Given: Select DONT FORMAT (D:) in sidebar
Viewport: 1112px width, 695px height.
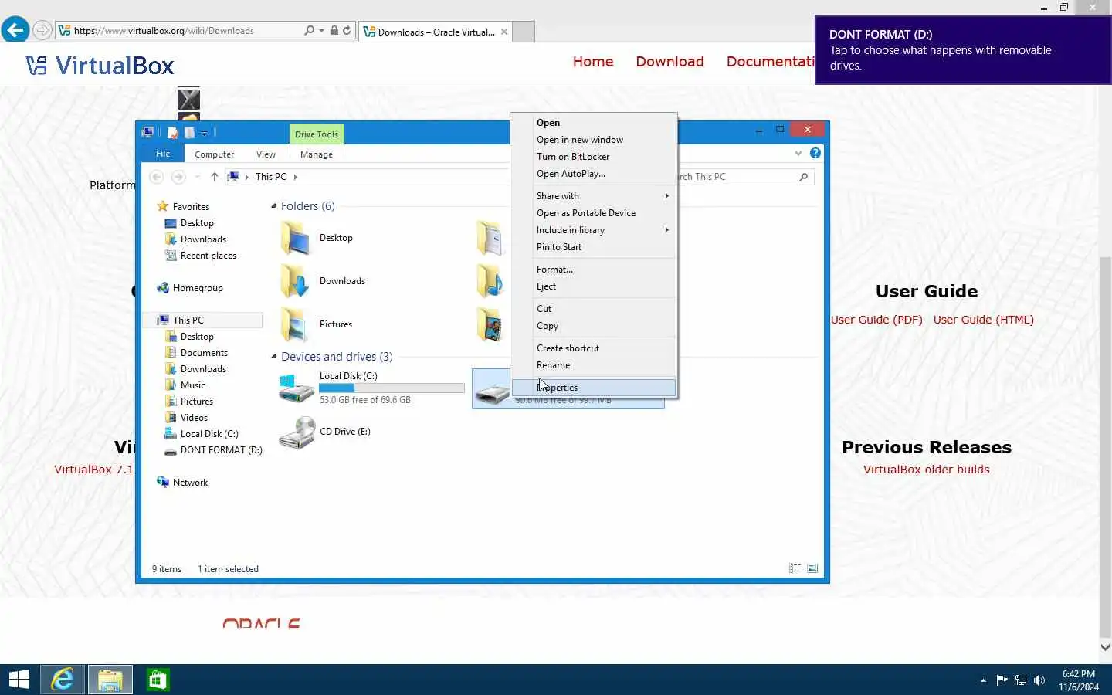Looking at the screenshot, I should click(221, 450).
